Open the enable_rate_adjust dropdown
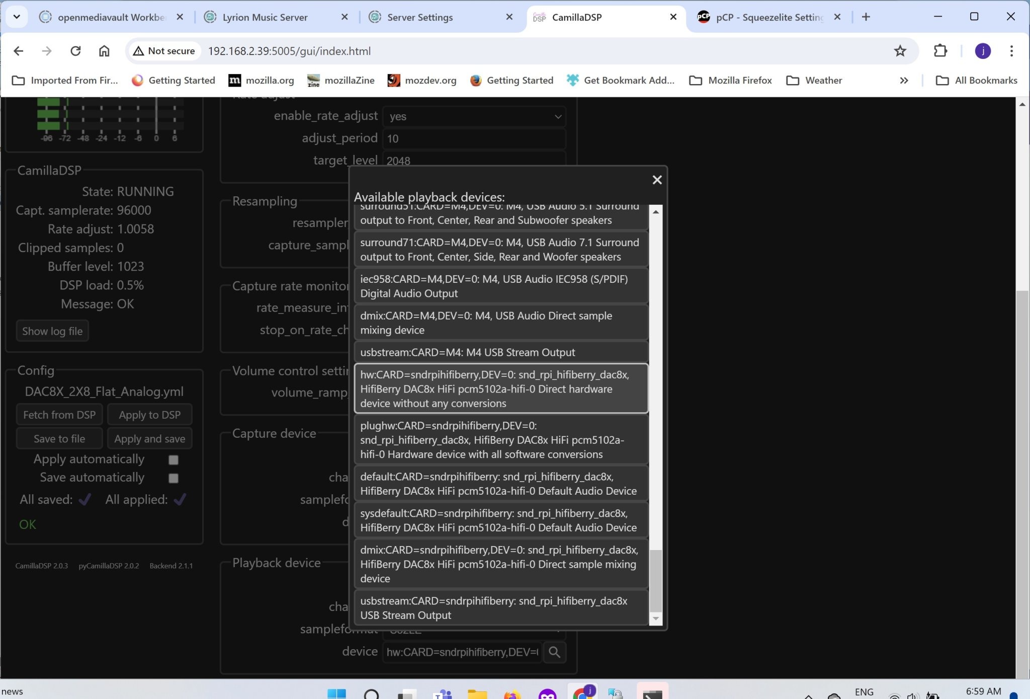The width and height of the screenshot is (1030, 699). click(474, 116)
